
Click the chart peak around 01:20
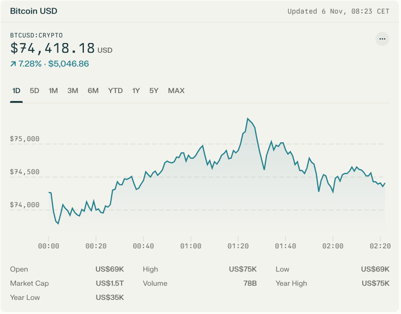click(248, 118)
